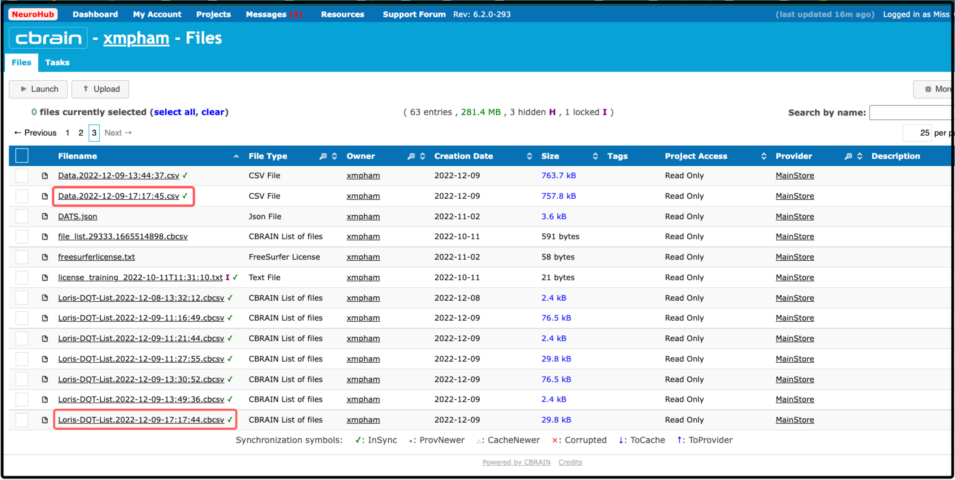
Task: Open Provider column filter magnifier
Action: pos(848,156)
